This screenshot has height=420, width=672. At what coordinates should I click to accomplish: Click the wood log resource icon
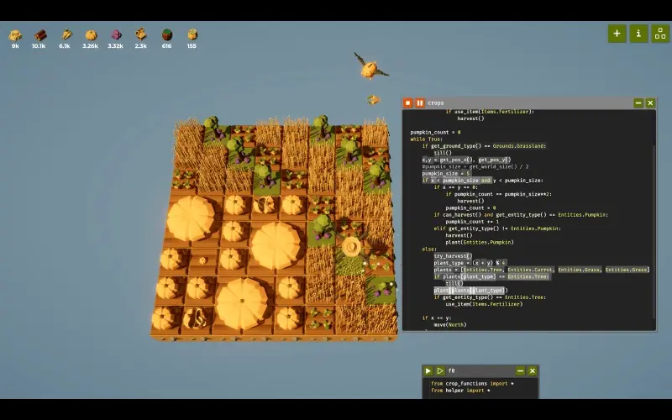tap(39, 35)
